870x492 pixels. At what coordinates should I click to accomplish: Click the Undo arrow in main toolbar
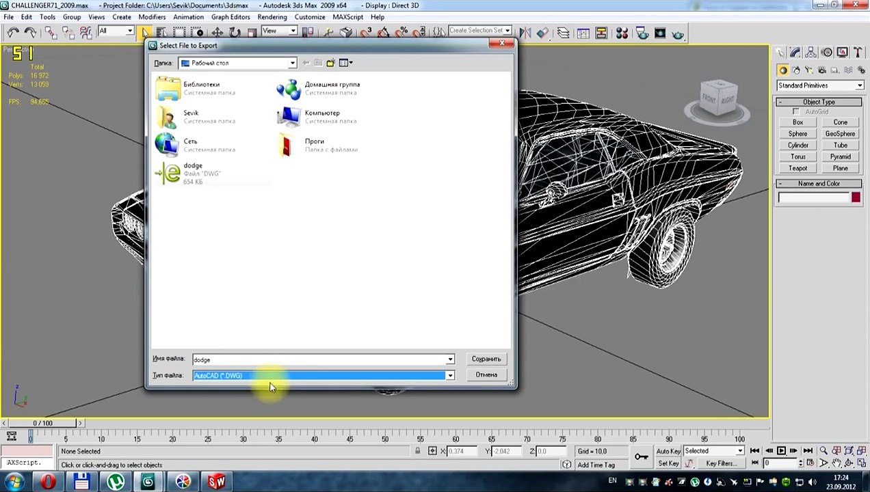12,32
